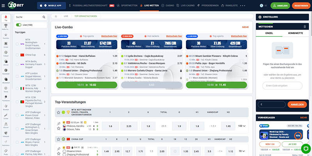The width and height of the screenshot is (312, 156).
Task: Check the ATP Challenger Royan France checkbox
Action: (17, 142)
